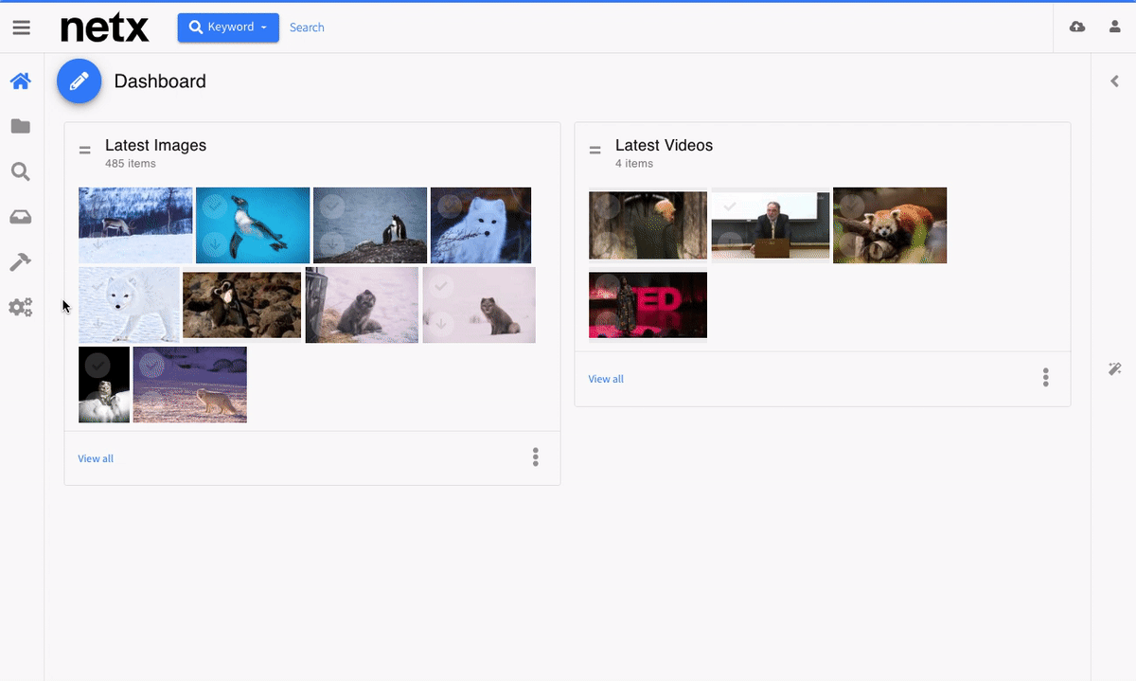Open the Keyword search type dropdown
The image size is (1136, 681).
coord(228,27)
